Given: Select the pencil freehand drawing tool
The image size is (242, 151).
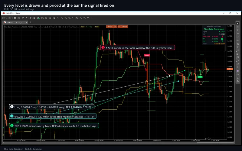Looking at the screenshot, I should [237, 40].
